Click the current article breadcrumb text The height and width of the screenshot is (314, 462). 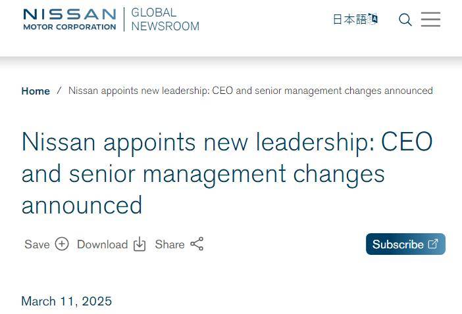(x=251, y=91)
